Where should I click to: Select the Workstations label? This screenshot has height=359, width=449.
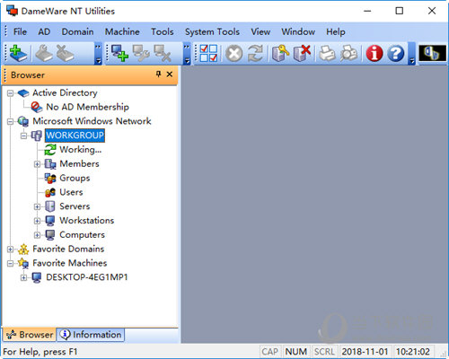[87, 221]
